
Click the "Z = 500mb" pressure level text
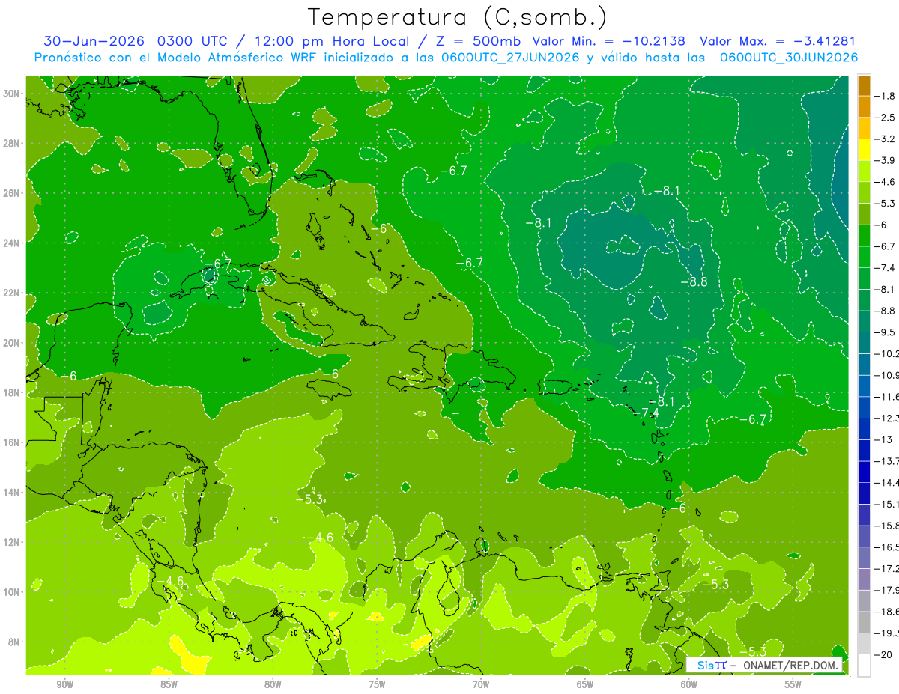[479, 41]
